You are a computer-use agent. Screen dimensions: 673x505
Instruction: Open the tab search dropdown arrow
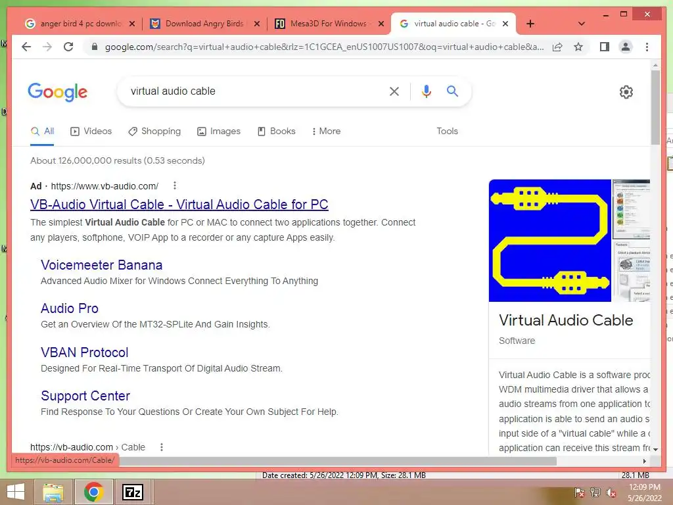point(582,24)
